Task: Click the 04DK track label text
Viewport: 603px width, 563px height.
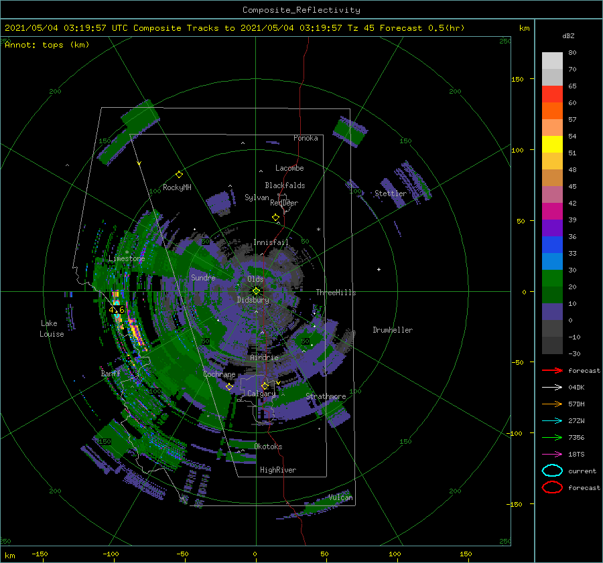Action: 576,388
